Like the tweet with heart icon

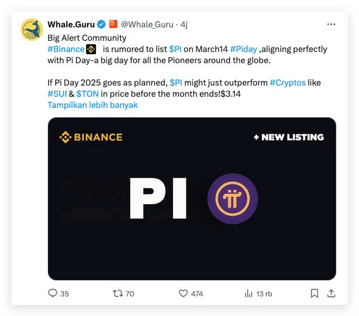pos(183,293)
